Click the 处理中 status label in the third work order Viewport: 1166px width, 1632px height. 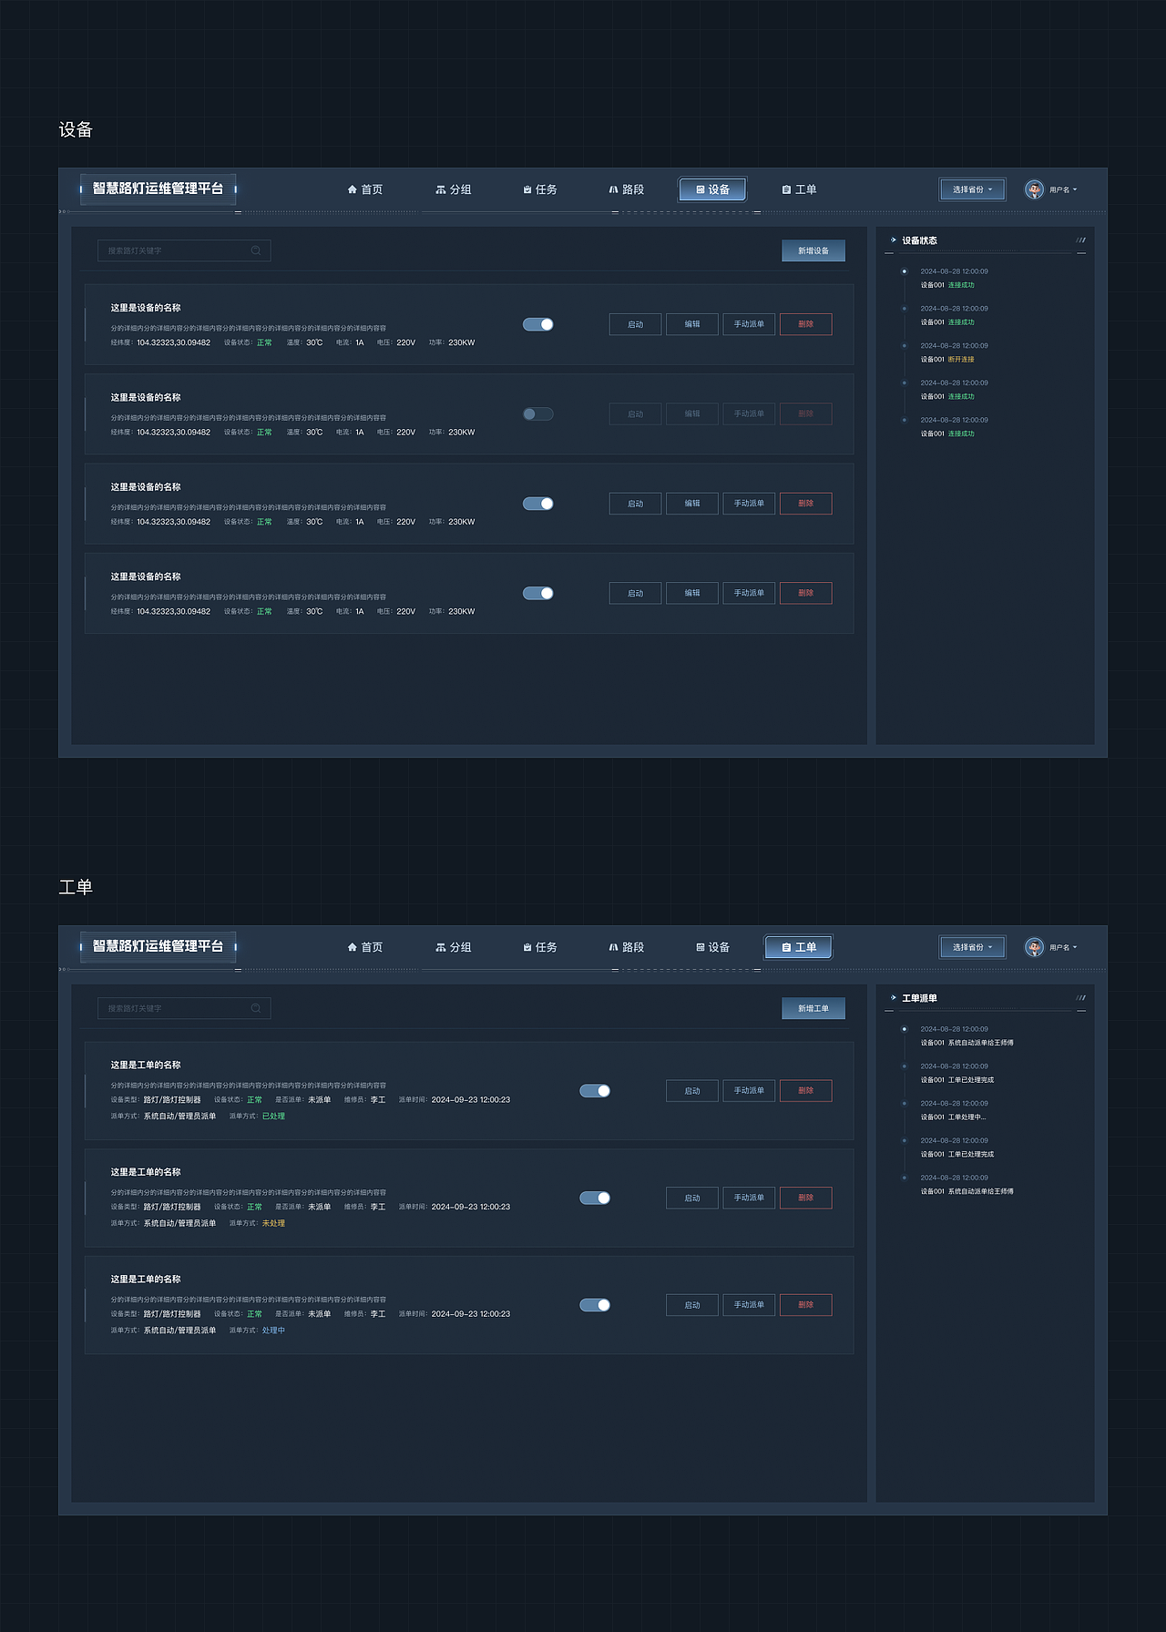pos(273,1331)
